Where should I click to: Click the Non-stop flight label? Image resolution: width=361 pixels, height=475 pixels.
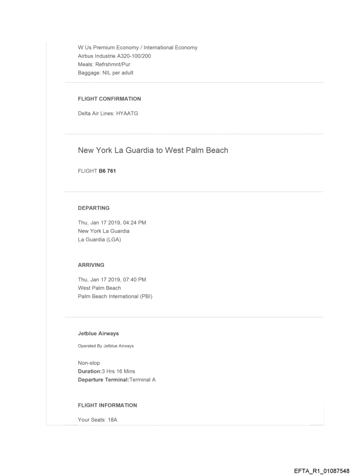coord(89,363)
